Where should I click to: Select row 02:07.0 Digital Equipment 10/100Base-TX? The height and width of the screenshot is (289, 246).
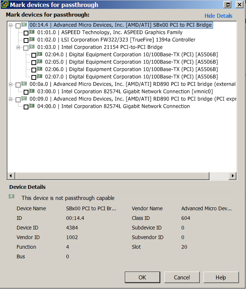131,76
